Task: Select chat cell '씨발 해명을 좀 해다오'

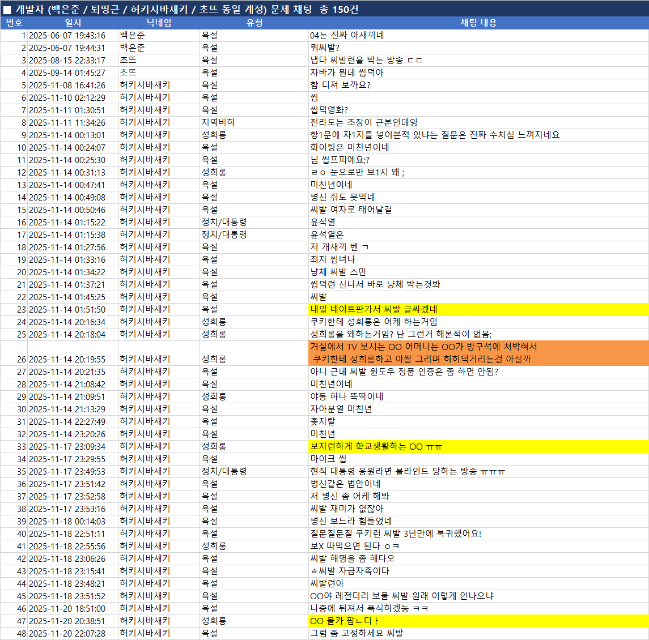Action: coord(478,559)
